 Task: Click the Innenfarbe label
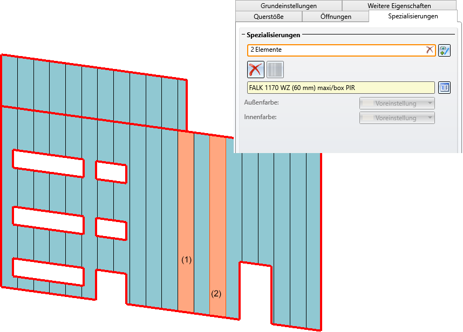tap(261, 117)
